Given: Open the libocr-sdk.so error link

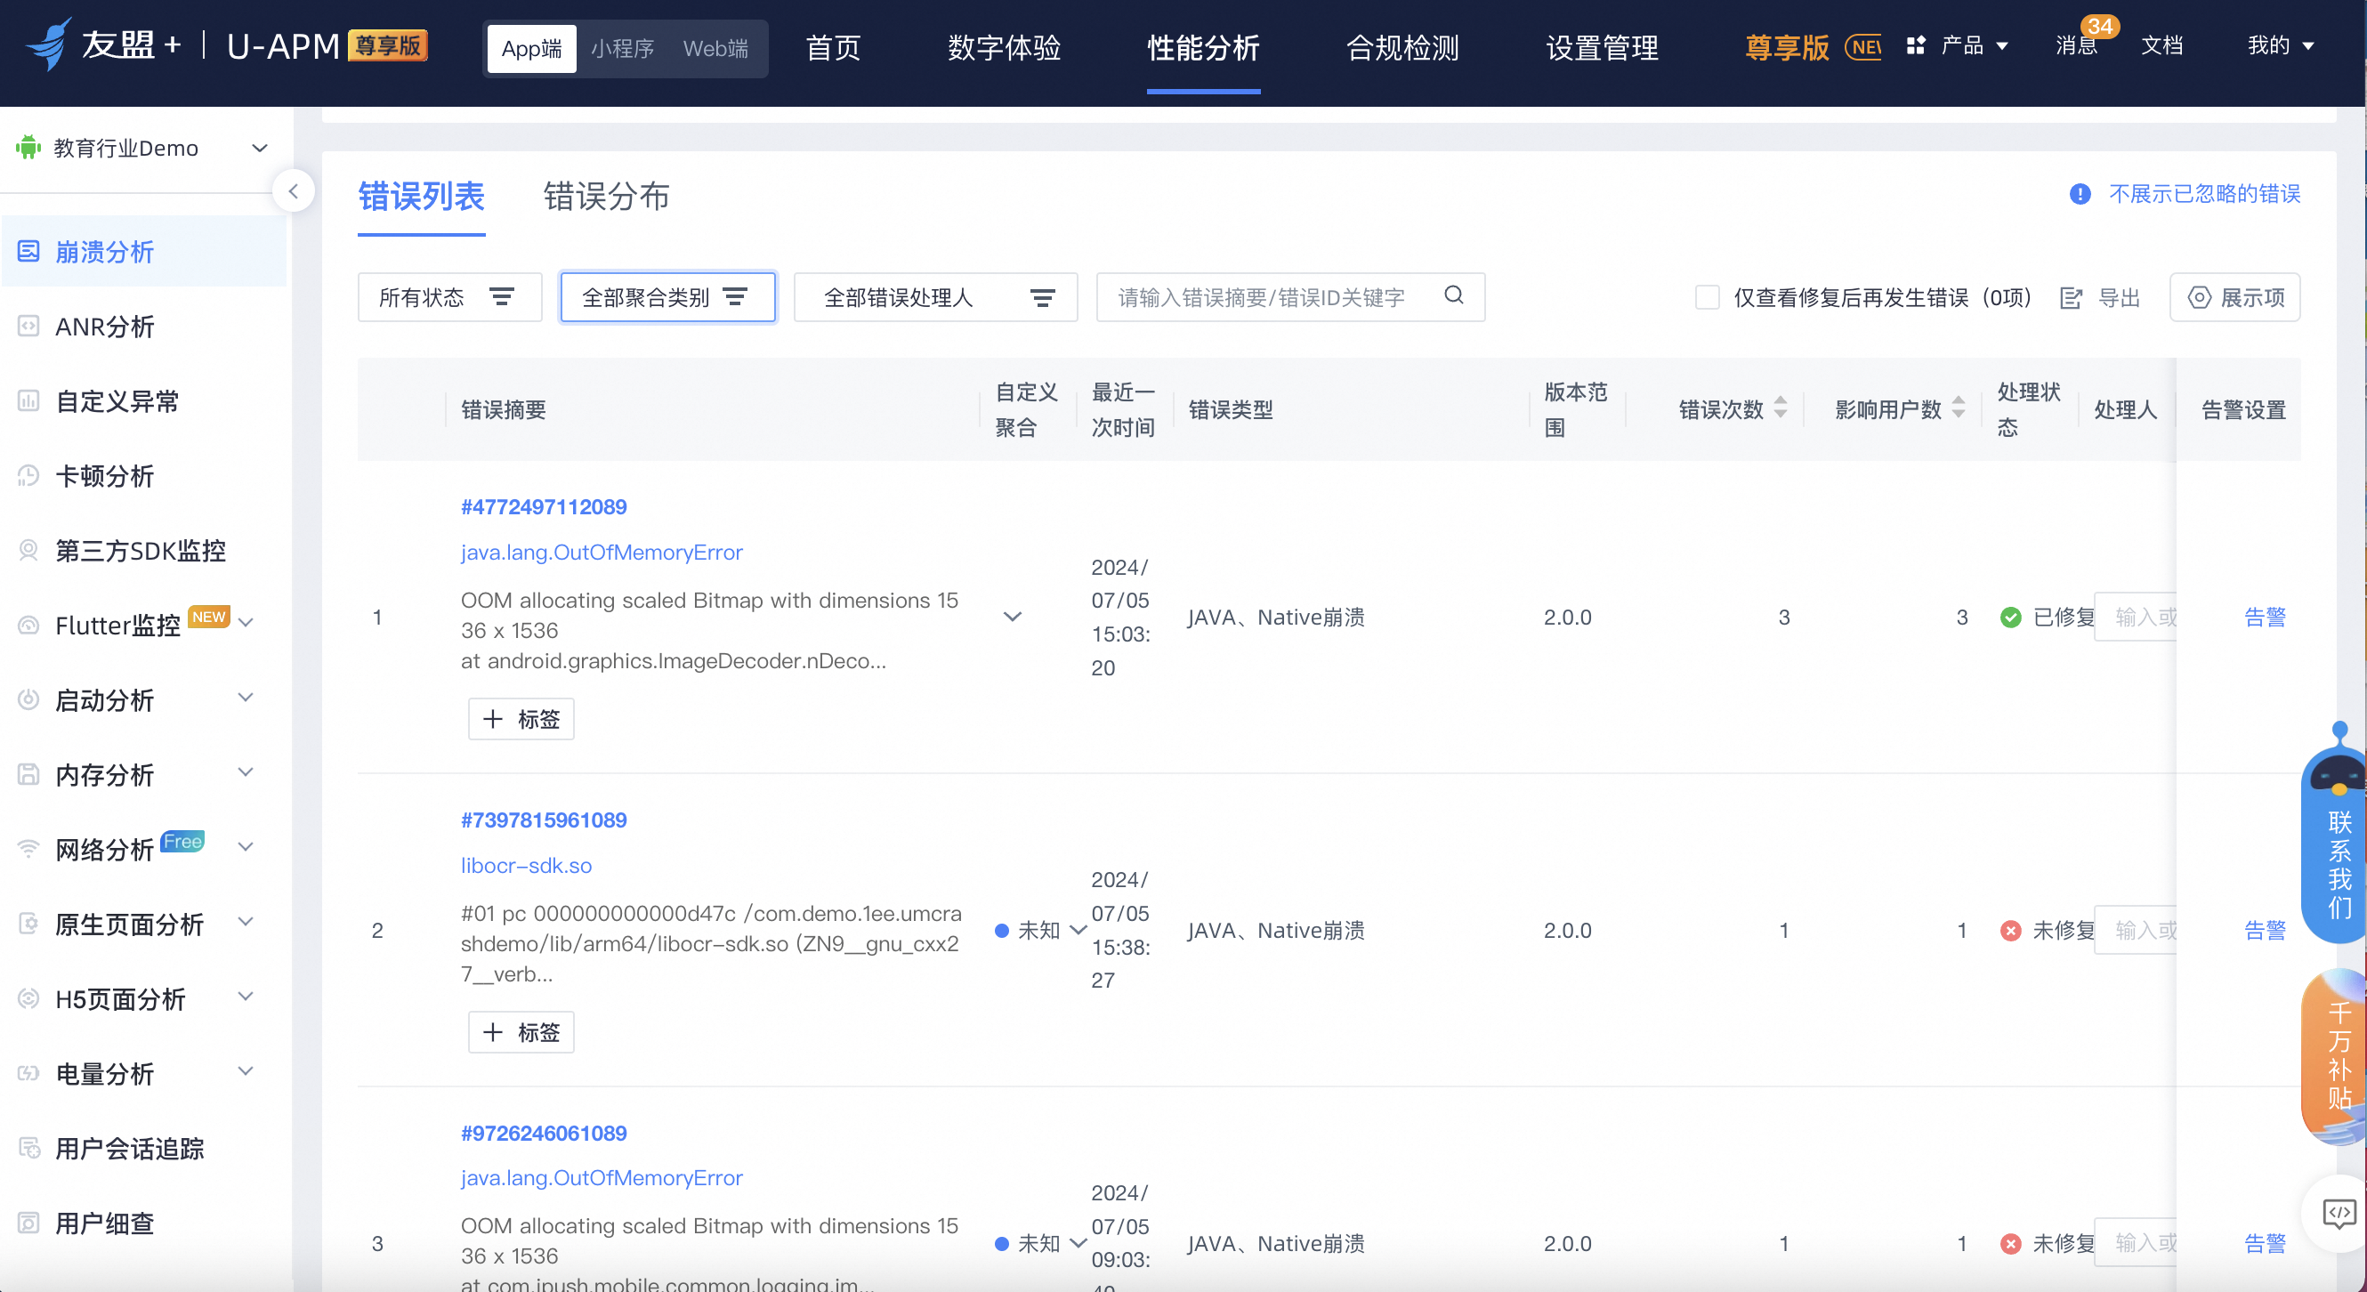Looking at the screenshot, I should coord(527,865).
